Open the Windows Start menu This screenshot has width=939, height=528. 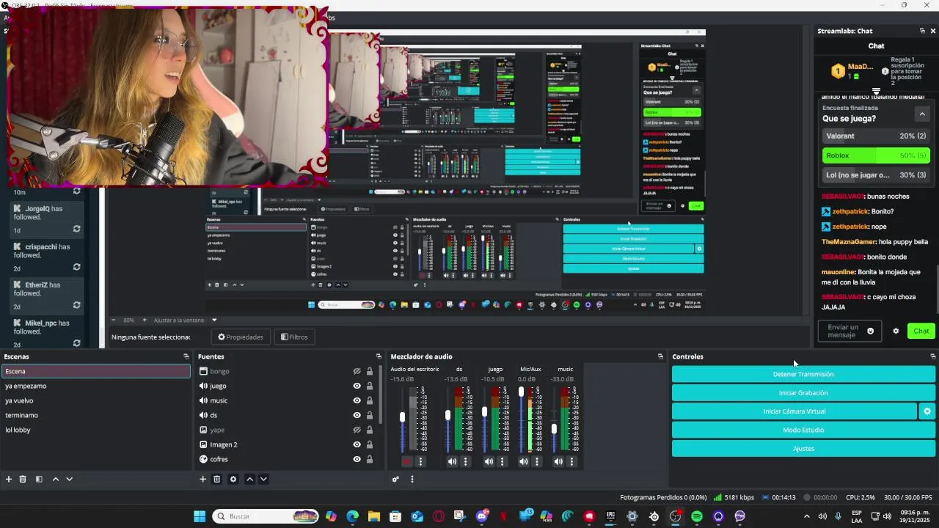coord(200,516)
